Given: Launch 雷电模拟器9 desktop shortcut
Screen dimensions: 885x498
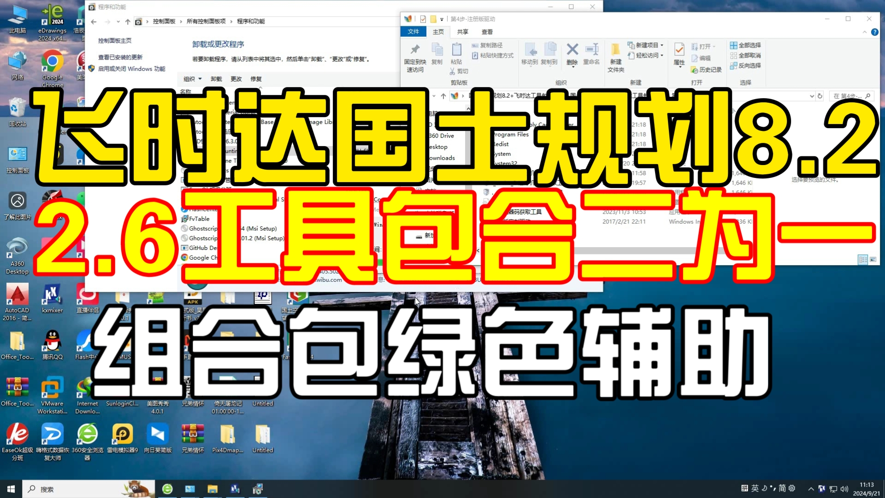Looking at the screenshot, I should point(122,438).
